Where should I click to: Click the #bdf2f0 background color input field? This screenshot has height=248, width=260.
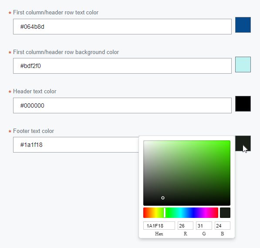pyautogui.click(x=122, y=66)
